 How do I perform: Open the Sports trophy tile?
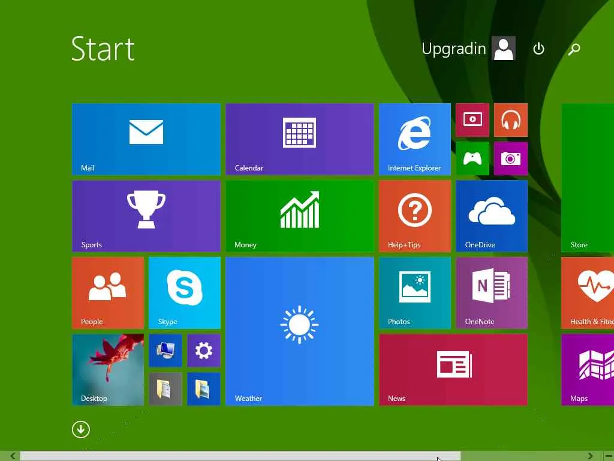[146, 216]
